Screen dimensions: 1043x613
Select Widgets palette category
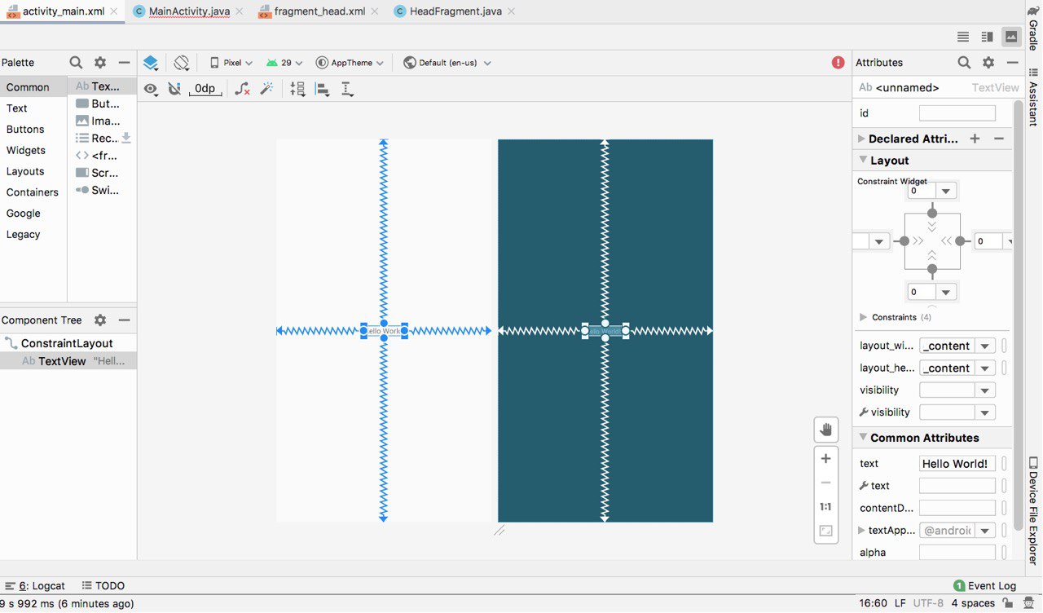[33, 151]
